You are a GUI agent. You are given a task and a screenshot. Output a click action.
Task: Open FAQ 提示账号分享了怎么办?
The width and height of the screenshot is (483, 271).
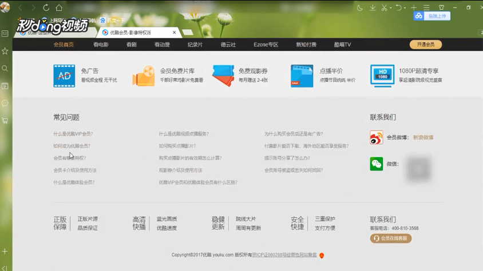point(287,158)
